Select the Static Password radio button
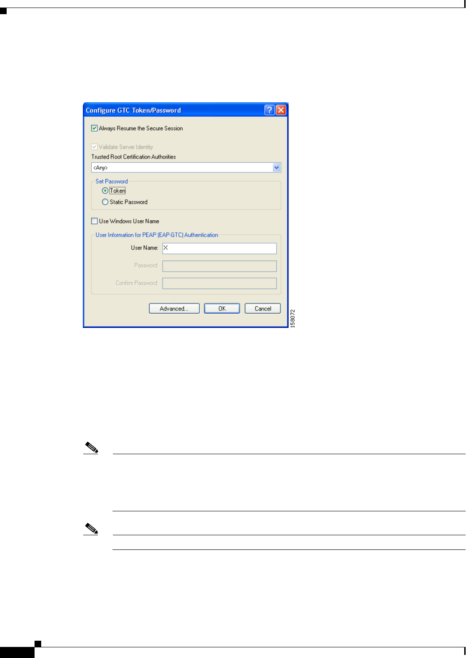The image size is (466, 658). click(x=105, y=202)
